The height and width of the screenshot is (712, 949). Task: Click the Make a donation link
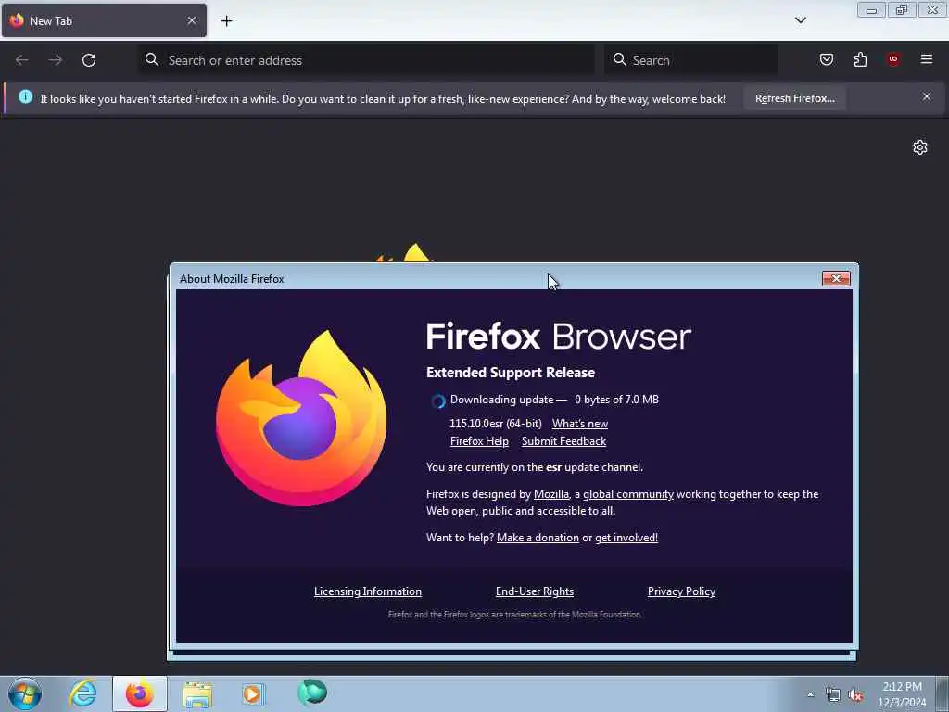(x=538, y=538)
